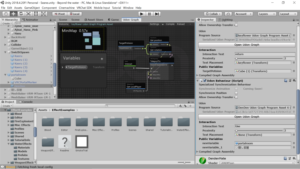The height and width of the screenshot is (169, 300).
Task: Collapse SwicthSpawn hierarchy item
Action: (5, 52)
